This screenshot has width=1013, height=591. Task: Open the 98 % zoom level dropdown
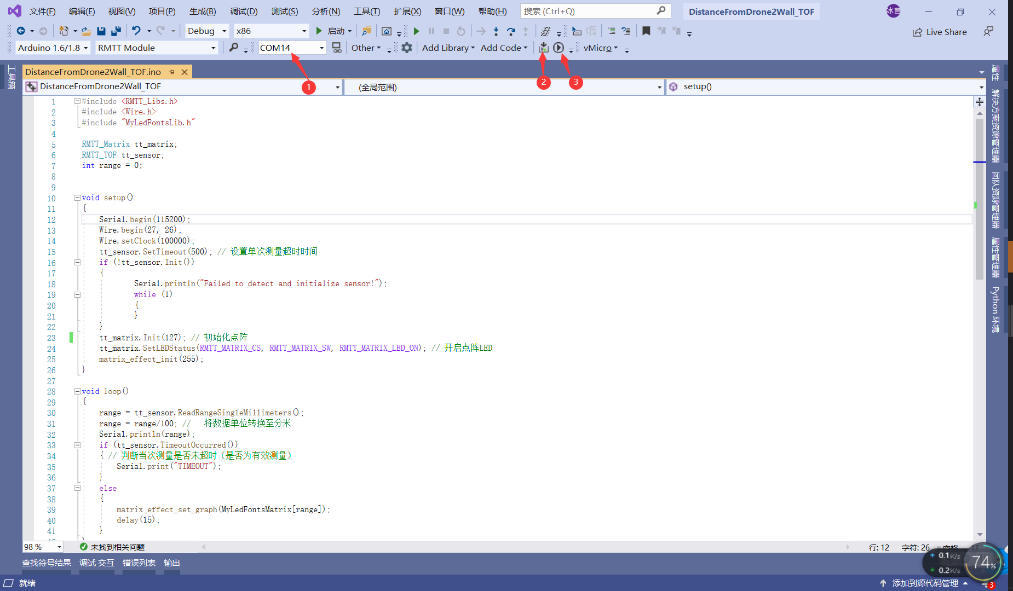point(43,547)
